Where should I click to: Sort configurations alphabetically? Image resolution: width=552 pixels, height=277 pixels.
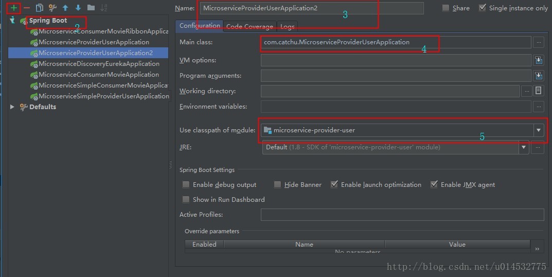103,7
